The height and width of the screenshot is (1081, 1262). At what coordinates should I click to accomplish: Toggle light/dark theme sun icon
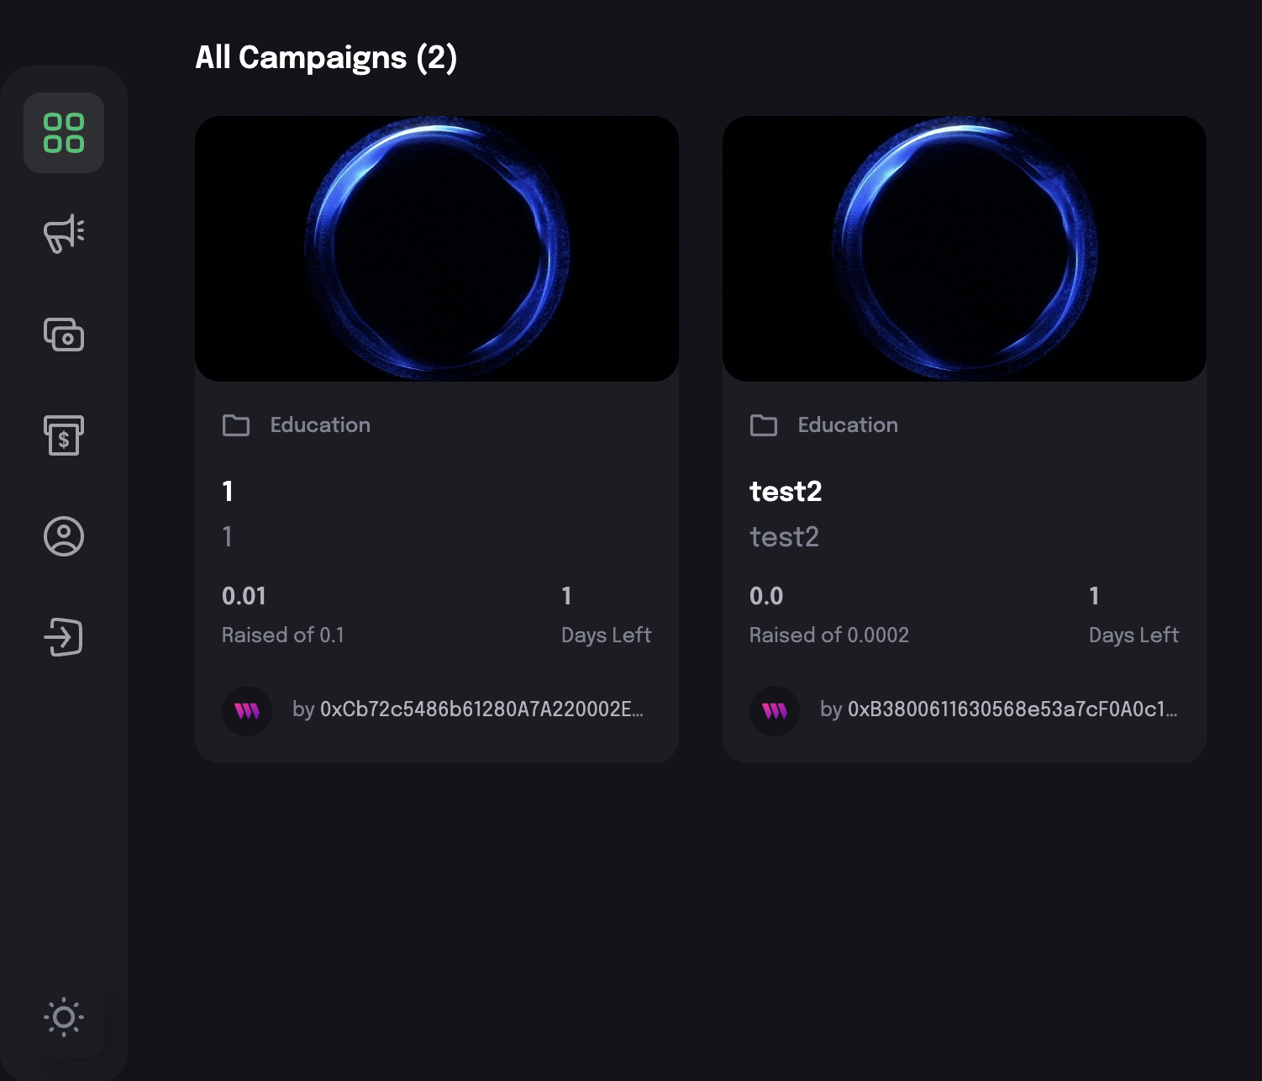[64, 1017]
